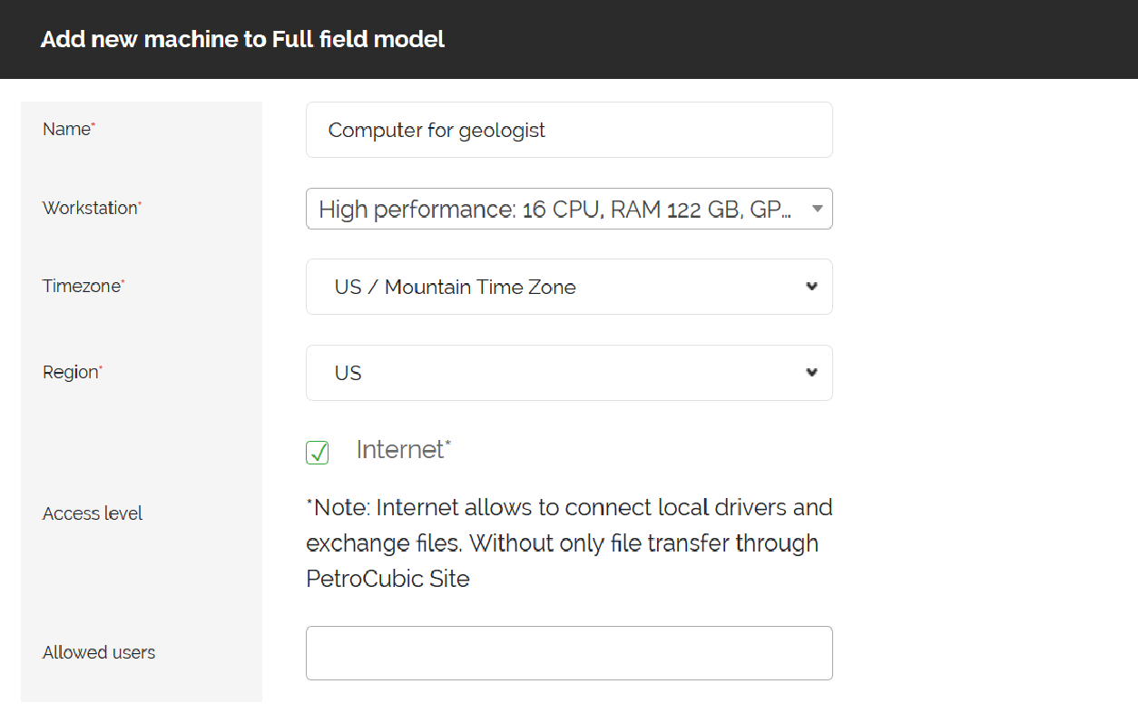The height and width of the screenshot is (723, 1138).
Task: Toggle the Internet checkbox
Action: 317,452
